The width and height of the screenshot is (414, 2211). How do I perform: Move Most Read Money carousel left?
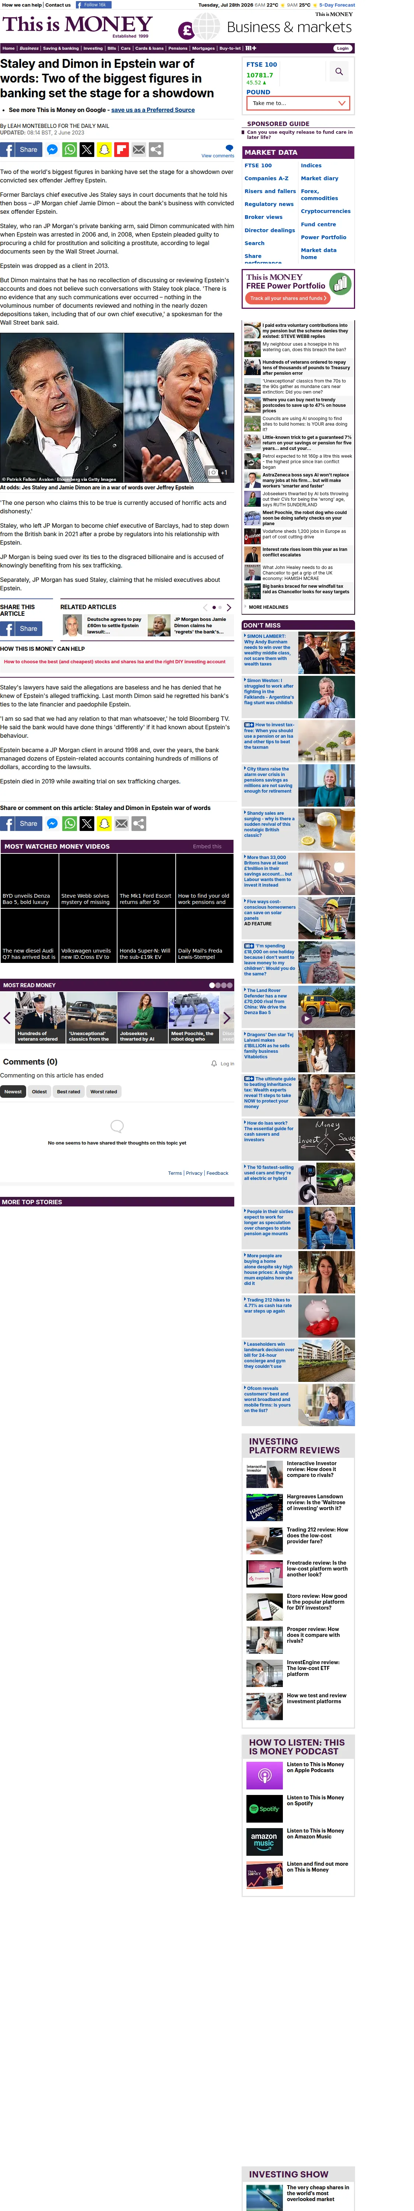coord(7,1018)
